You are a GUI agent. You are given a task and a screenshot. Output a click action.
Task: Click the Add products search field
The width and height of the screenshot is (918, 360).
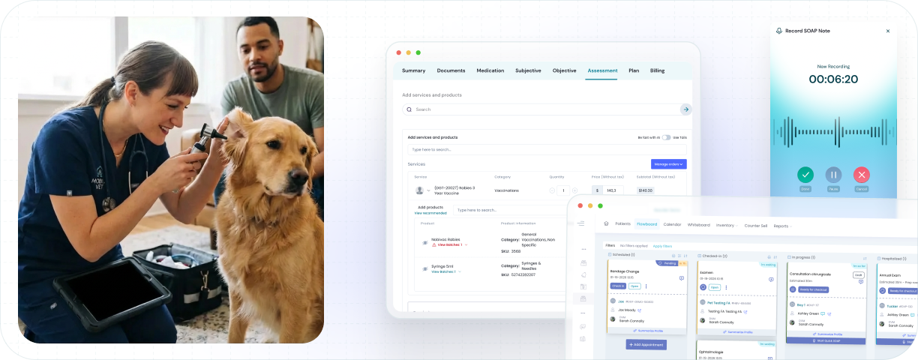(x=510, y=210)
